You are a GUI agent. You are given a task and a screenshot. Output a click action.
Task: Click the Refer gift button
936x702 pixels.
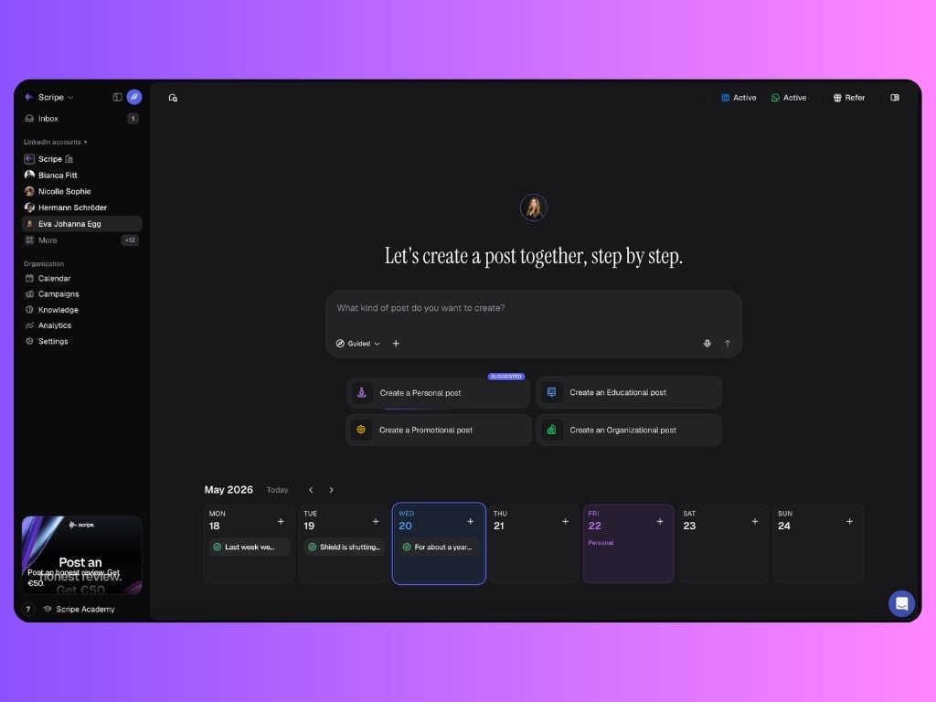(x=849, y=98)
